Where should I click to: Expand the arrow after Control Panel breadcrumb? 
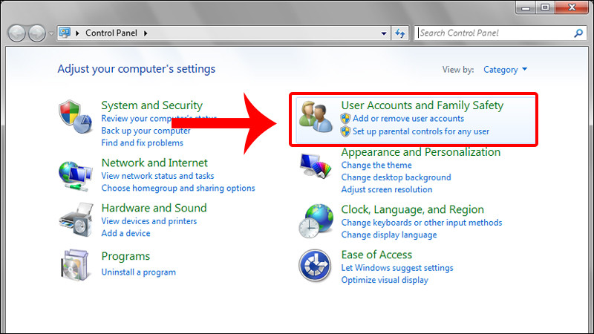[146, 33]
